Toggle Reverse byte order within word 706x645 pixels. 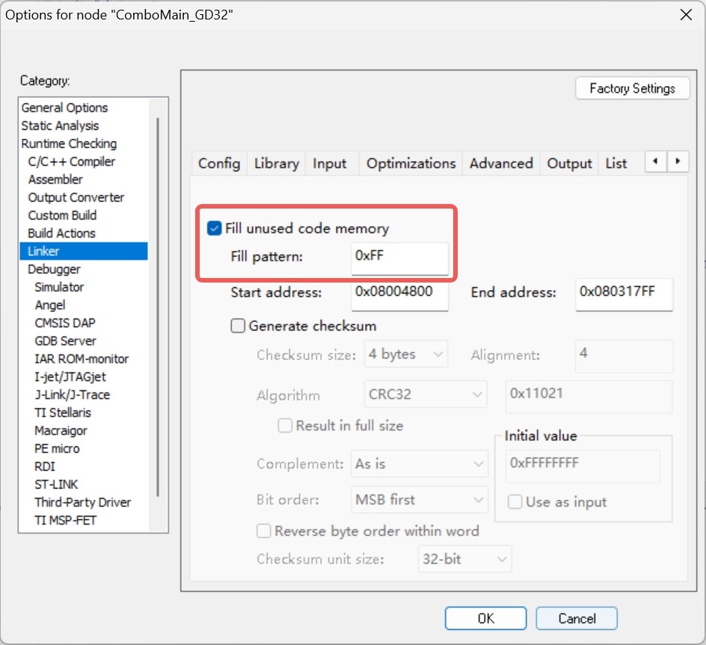click(x=264, y=531)
